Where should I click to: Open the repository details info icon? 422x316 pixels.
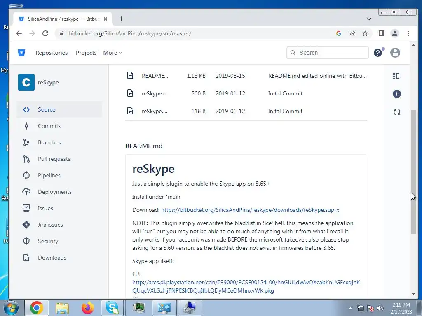click(397, 94)
